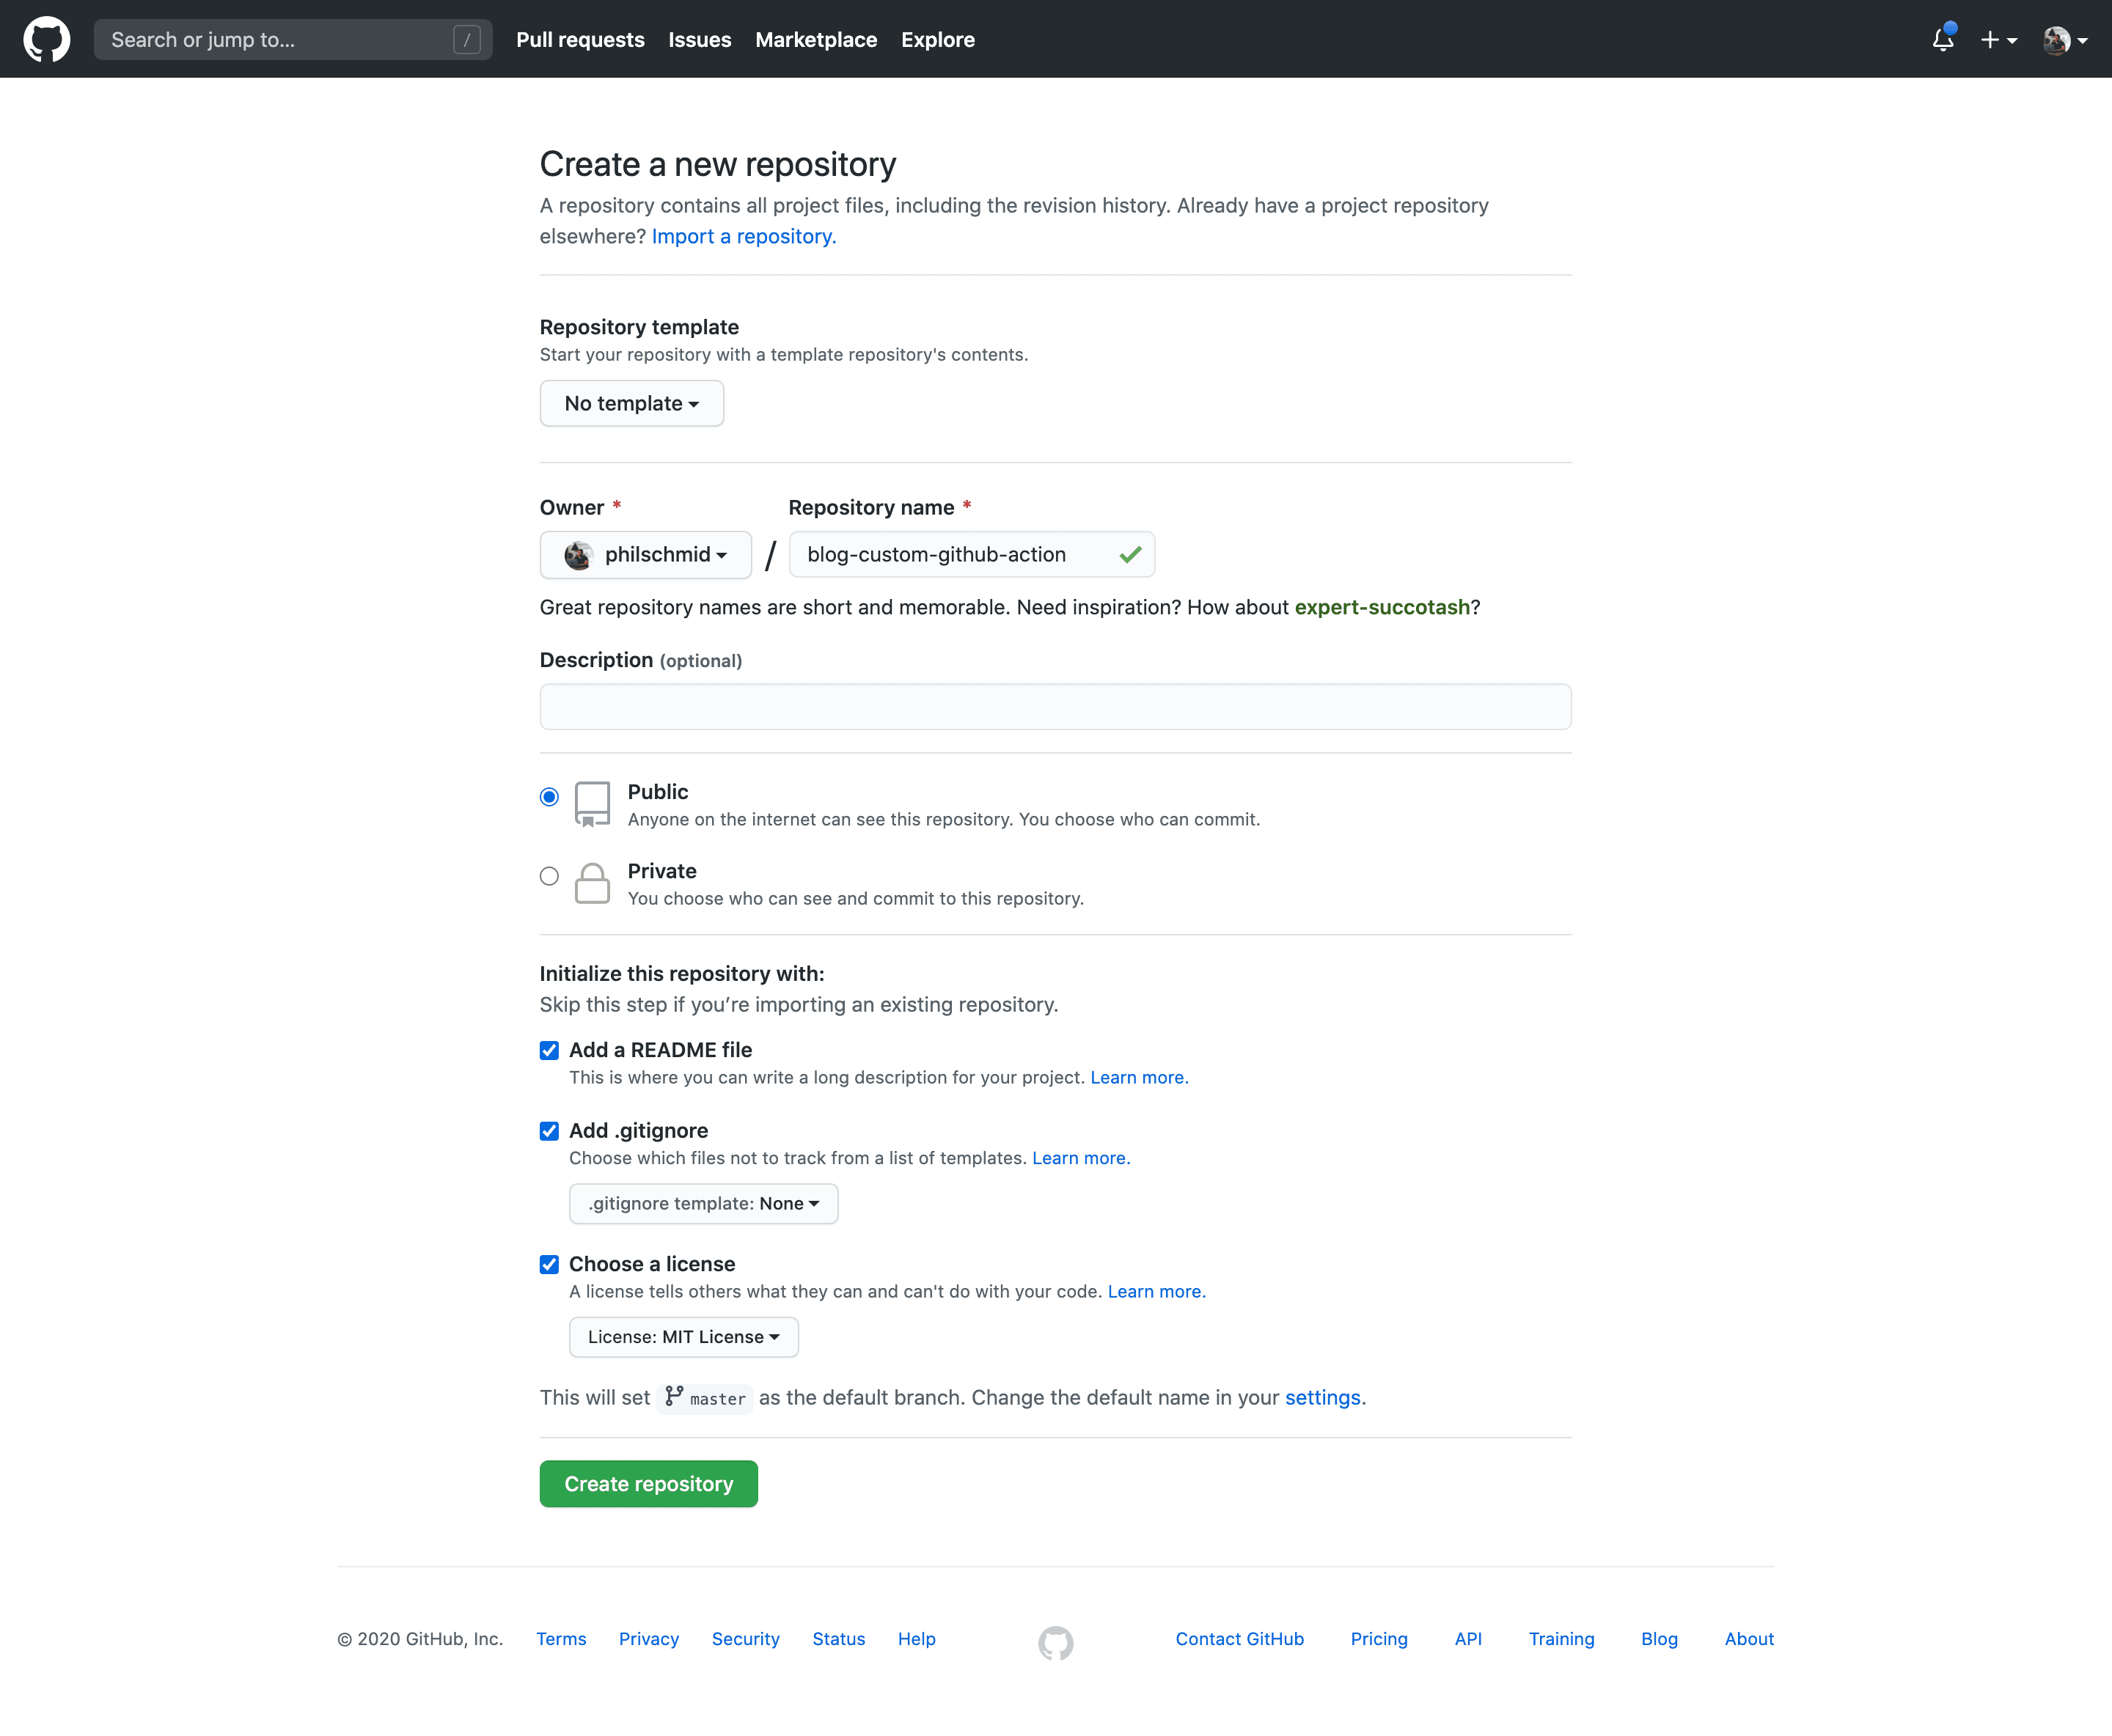Open the License: MIT License dropdown
Screen dimensions: 2112x1736
coord(683,1337)
